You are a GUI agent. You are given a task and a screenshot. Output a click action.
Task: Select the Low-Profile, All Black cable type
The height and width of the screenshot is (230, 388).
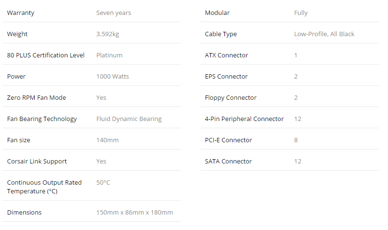[324, 34]
